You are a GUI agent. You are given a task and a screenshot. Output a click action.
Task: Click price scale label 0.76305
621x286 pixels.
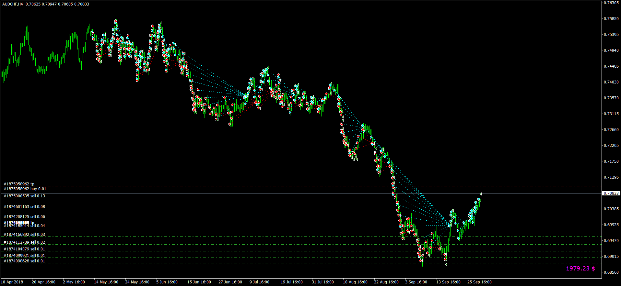pos(611,3)
